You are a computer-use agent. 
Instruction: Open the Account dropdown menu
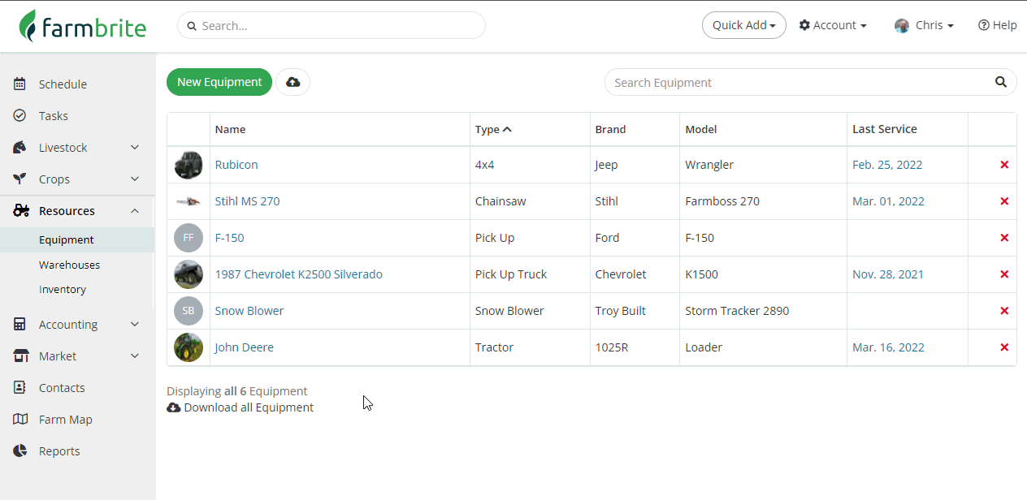[833, 25]
